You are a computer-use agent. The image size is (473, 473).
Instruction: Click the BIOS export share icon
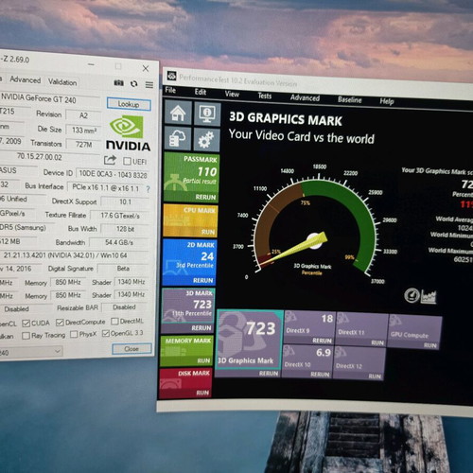coord(110,160)
